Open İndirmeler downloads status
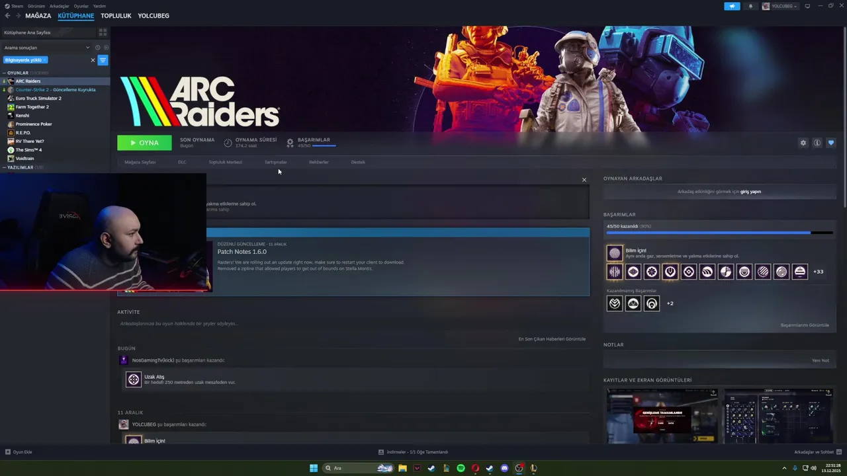Viewport: 847px width, 476px height. point(413,452)
